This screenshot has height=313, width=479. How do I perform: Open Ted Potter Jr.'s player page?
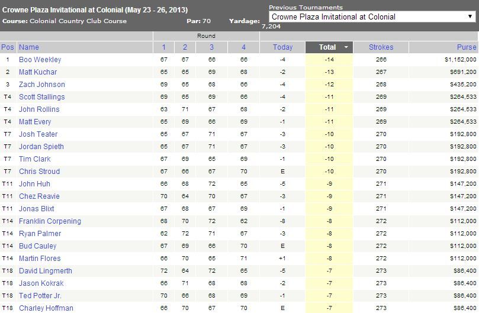(40, 296)
